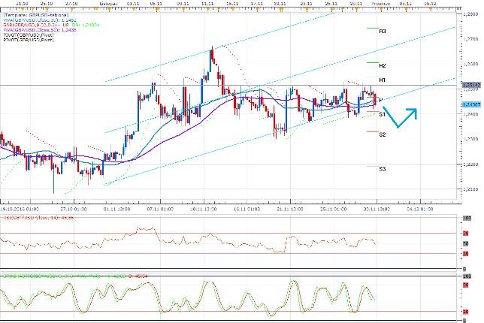
Task: Select the RSI indicator label
Action: point(38,218)
